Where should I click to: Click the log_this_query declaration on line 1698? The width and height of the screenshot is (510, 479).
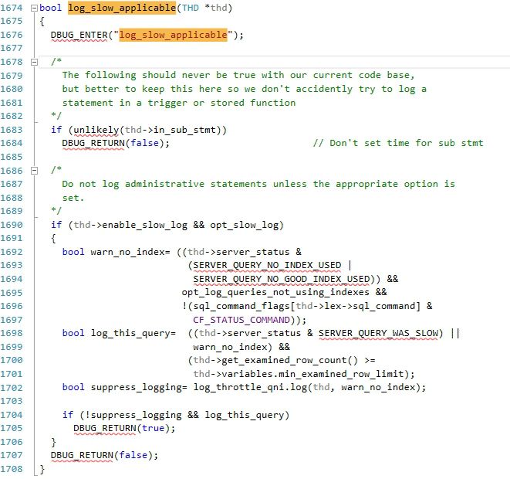130,333
